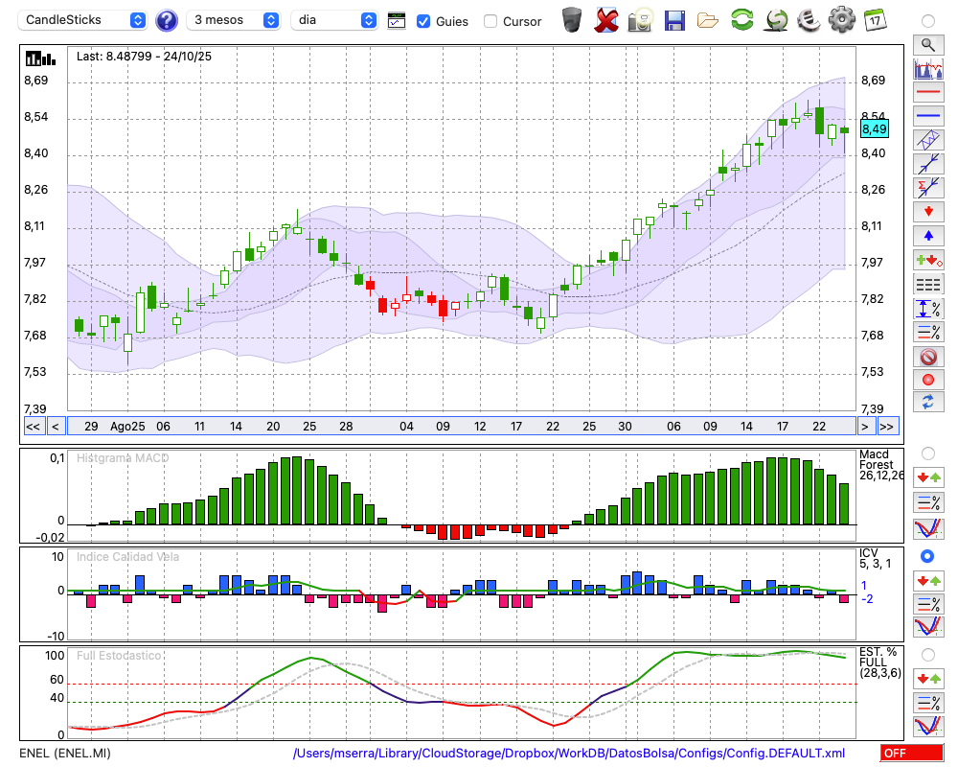Click the green refresh arrows icon
The width and height of the screenshot is (958, 767).
tap(741, 20)
